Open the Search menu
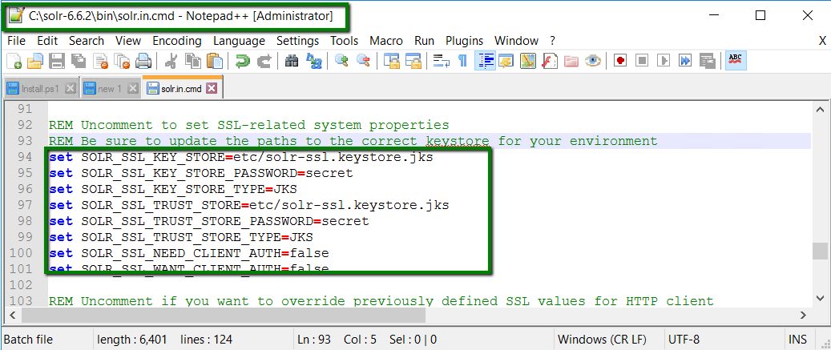Image resolution: width=831 pixels, height=350 pixels. tap(87, 41)
